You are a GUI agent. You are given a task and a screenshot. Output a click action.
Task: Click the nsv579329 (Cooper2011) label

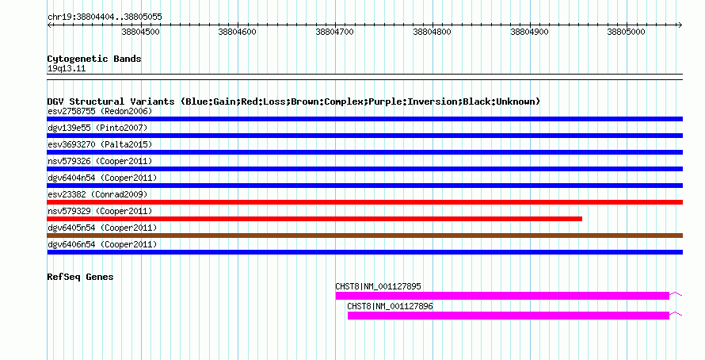point(100,211)
